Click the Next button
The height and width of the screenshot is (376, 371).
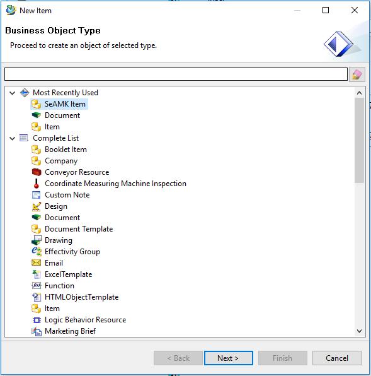coord(229,358)
